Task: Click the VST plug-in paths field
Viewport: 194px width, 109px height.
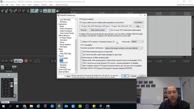Action: tap(105, 26)
